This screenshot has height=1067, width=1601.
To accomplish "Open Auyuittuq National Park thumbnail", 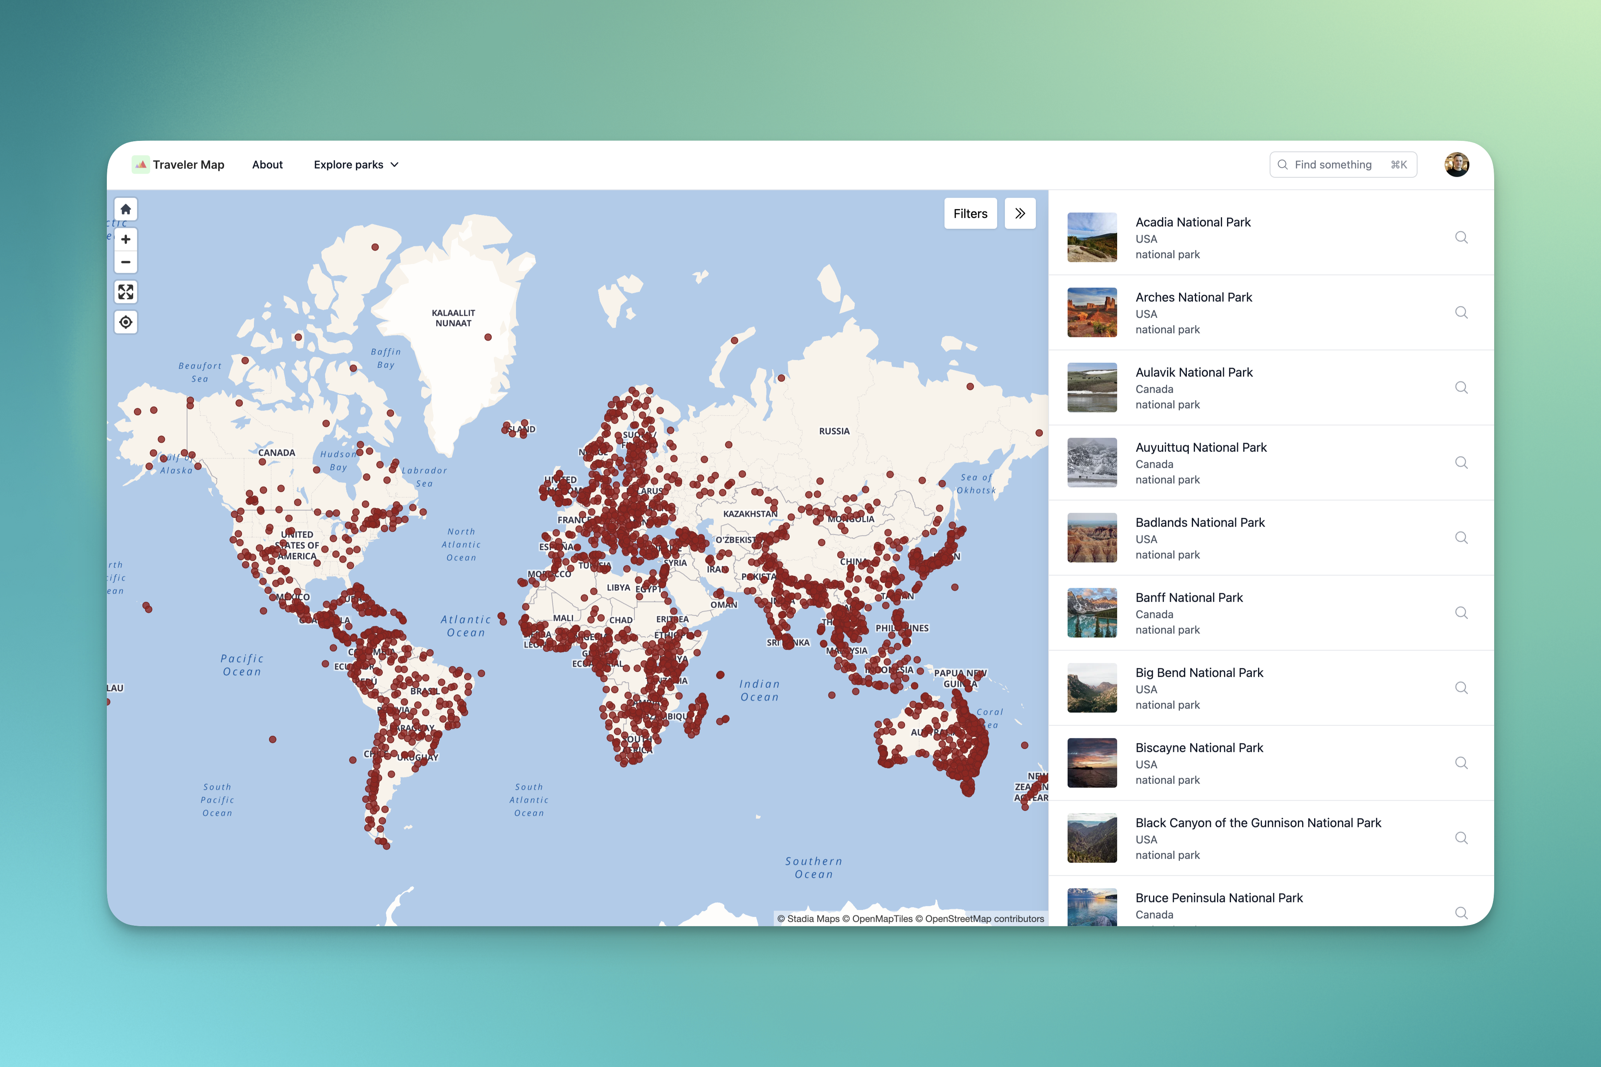I will pyautogui.click(x=1092, y=463).
